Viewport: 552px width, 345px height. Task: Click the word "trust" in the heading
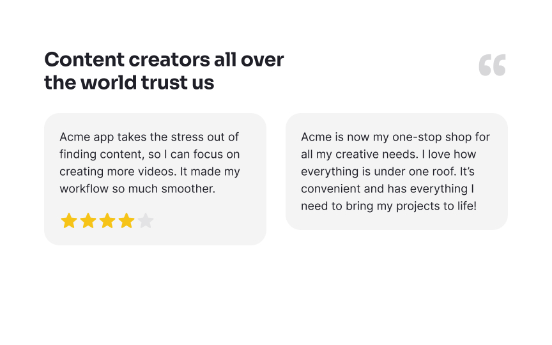pyautogui.click(x=164, y=82)
